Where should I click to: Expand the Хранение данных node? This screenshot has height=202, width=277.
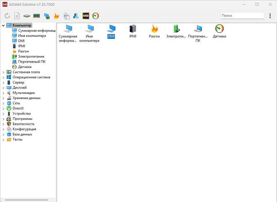[3, 98]
